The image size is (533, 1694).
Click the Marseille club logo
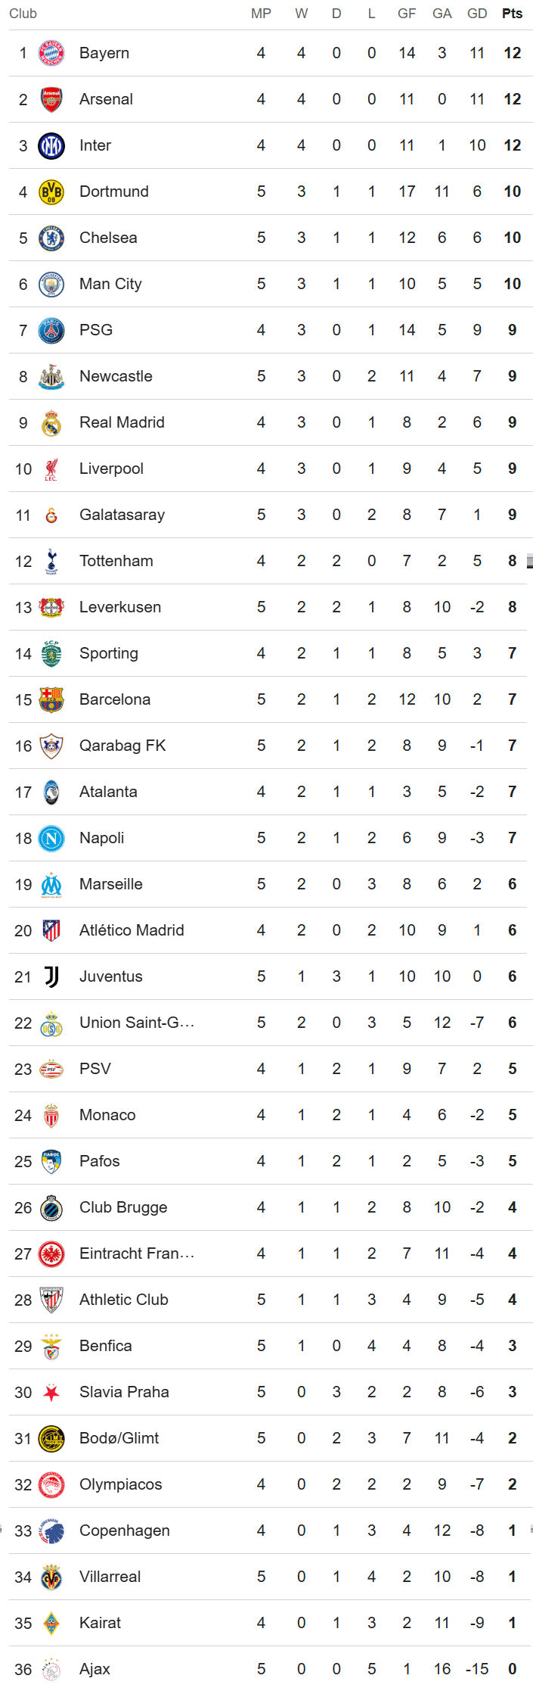[51, 884]
